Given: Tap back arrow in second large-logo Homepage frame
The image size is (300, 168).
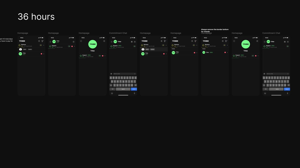Looking at the screenshot, I should coord(234,41).
